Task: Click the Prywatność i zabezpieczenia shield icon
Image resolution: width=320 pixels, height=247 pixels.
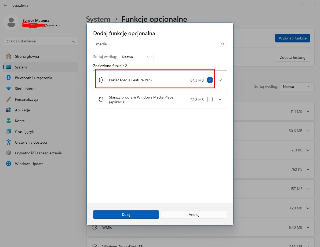Action: (x=9, y=153)
